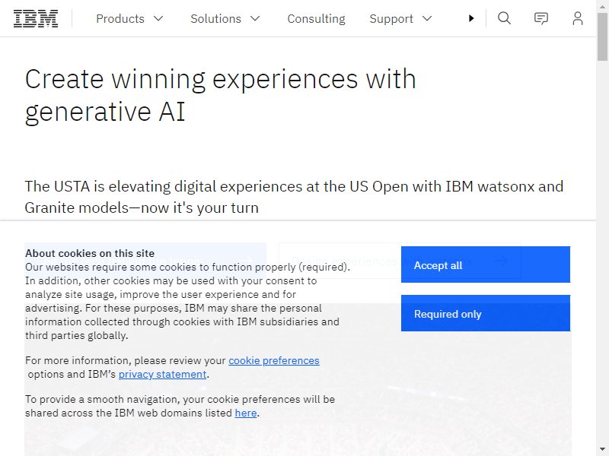609x456 pixels.
Task: Expand the Solutions menu
Action: (225, 18)
